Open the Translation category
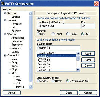 coord(17,45)
